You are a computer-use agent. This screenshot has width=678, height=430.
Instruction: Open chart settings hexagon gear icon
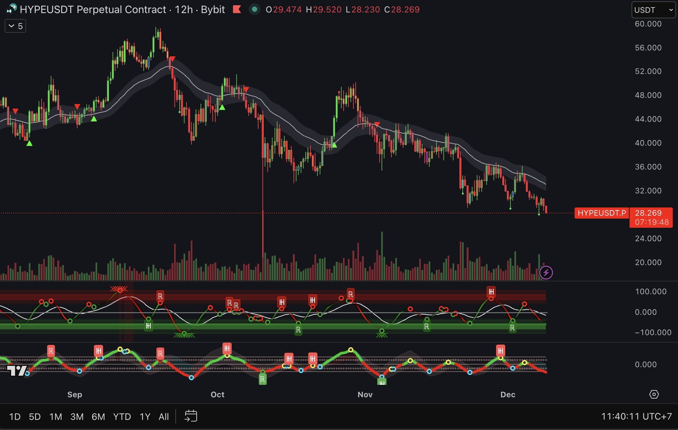pyautogui.click(x=654, y=394)
